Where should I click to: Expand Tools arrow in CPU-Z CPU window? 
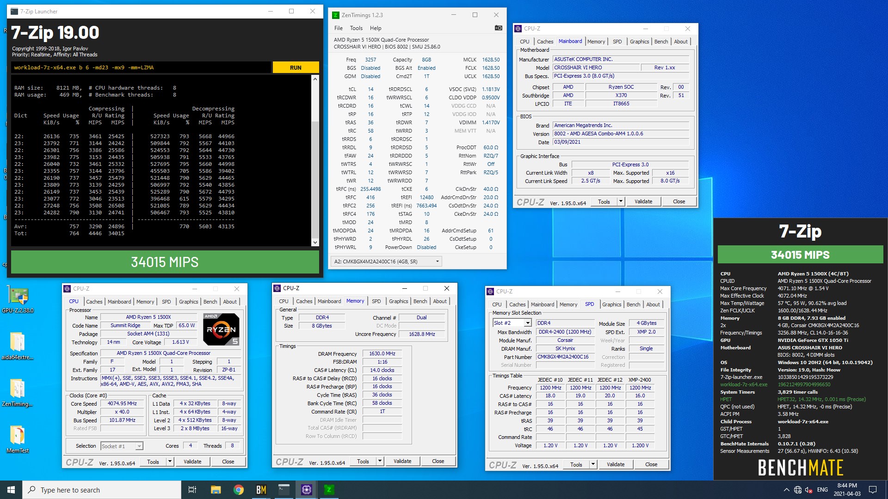170,462
